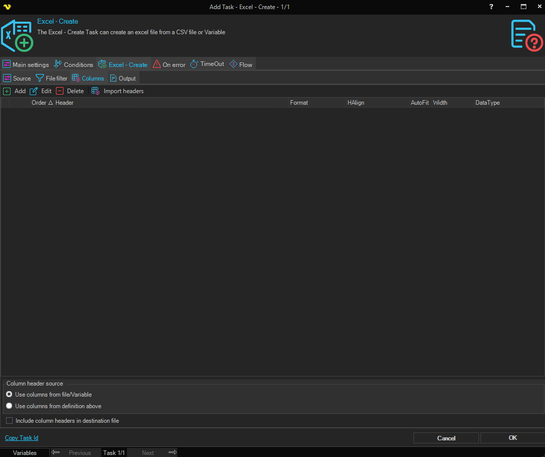Image resolution: width=545 pixels, height=457 pixels.
Task: Open the On error tab
Action: 169,64
